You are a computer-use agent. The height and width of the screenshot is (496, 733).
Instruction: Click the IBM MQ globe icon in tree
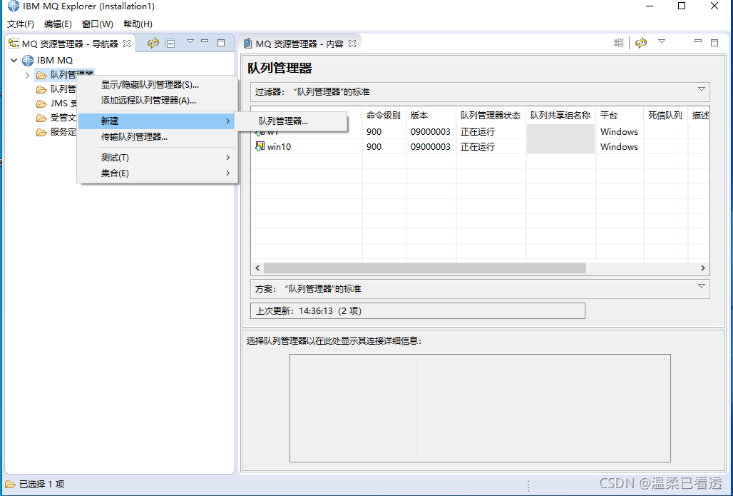click(28, 60)
